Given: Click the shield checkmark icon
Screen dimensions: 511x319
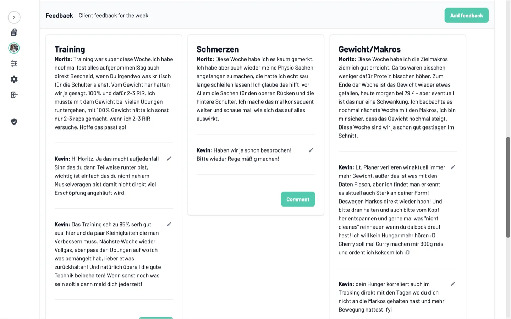Looking at the screenshot, I should (x=14, y=122).
